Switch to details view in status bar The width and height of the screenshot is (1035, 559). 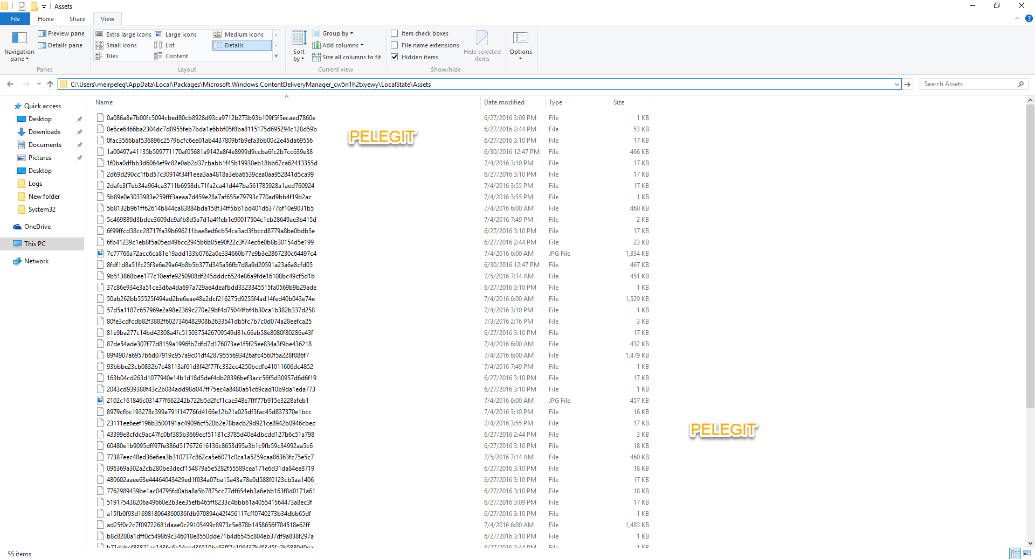pos(1016,554)
